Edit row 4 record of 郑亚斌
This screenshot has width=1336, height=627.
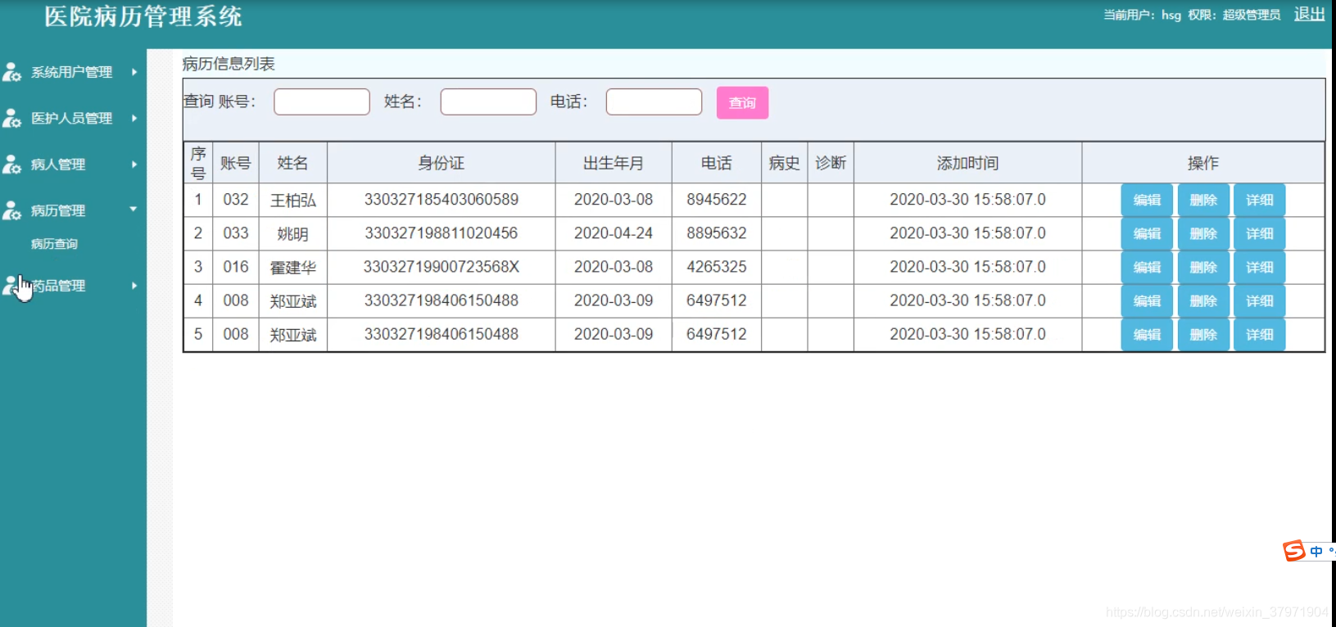click(x=1147, y=300)
